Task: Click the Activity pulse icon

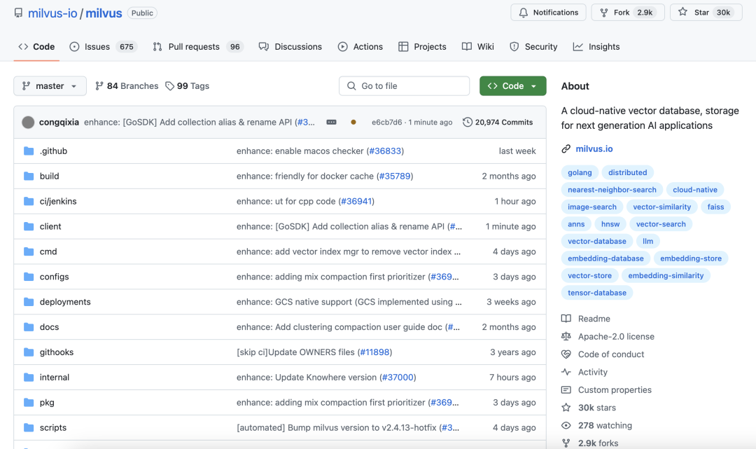Action: click(x=566, y=372)
